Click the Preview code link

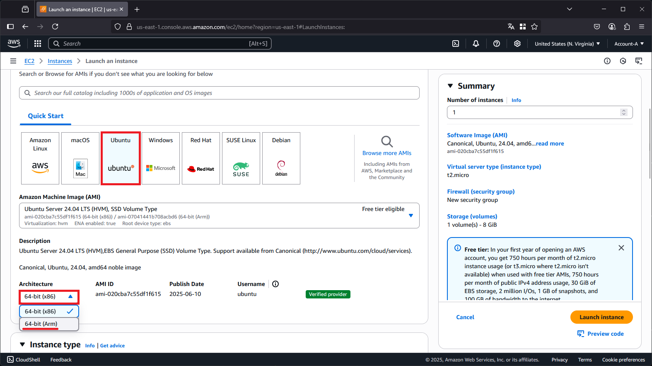601,334
